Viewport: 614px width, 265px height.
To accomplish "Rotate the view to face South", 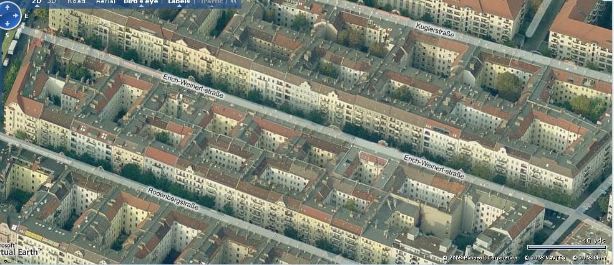I will (x=7, y=34).
